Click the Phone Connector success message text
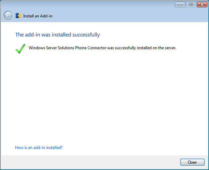The height and width of the screenshot is (170, 209). pos(102,48)
